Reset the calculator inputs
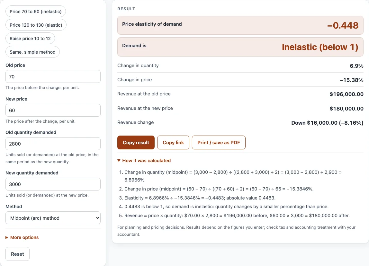Viewport: 369px width, 266px height. [x=17, y=254]
